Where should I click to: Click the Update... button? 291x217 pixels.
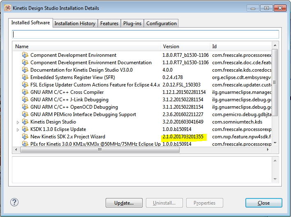[124, 203]
